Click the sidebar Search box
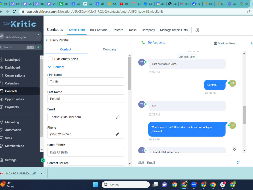 click(17, 47)
